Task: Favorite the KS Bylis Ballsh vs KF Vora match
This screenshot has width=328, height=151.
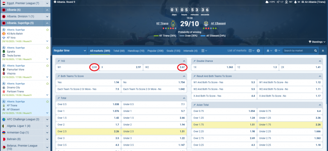Action: (47, 30)
